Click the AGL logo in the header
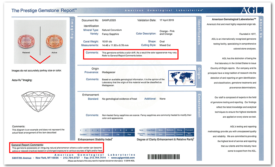This screenshot has width=275, height=167. 252,10
